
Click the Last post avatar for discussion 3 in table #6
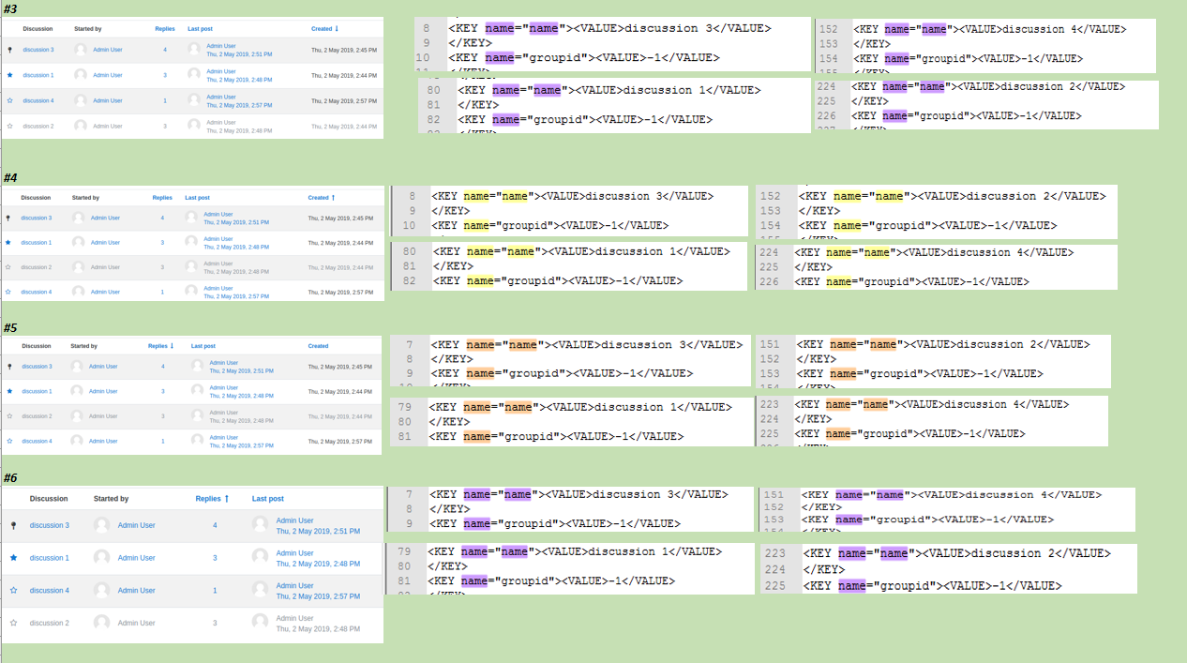pyautogui.click(x=261, y=525)
